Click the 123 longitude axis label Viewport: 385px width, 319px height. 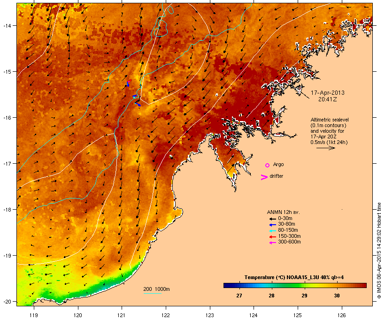click(x=210, y=315)
